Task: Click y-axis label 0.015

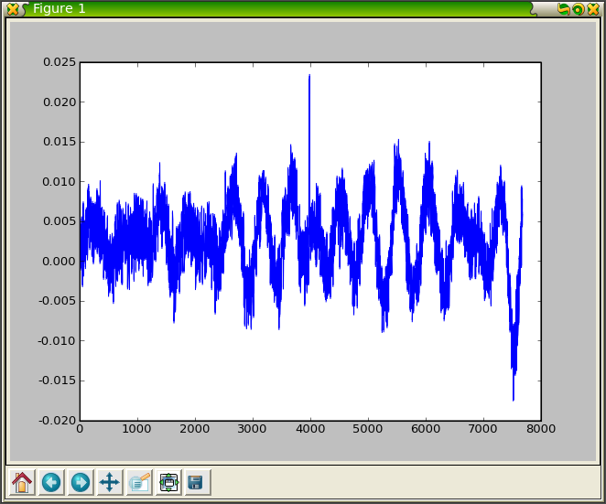Action: coord(60,142)
